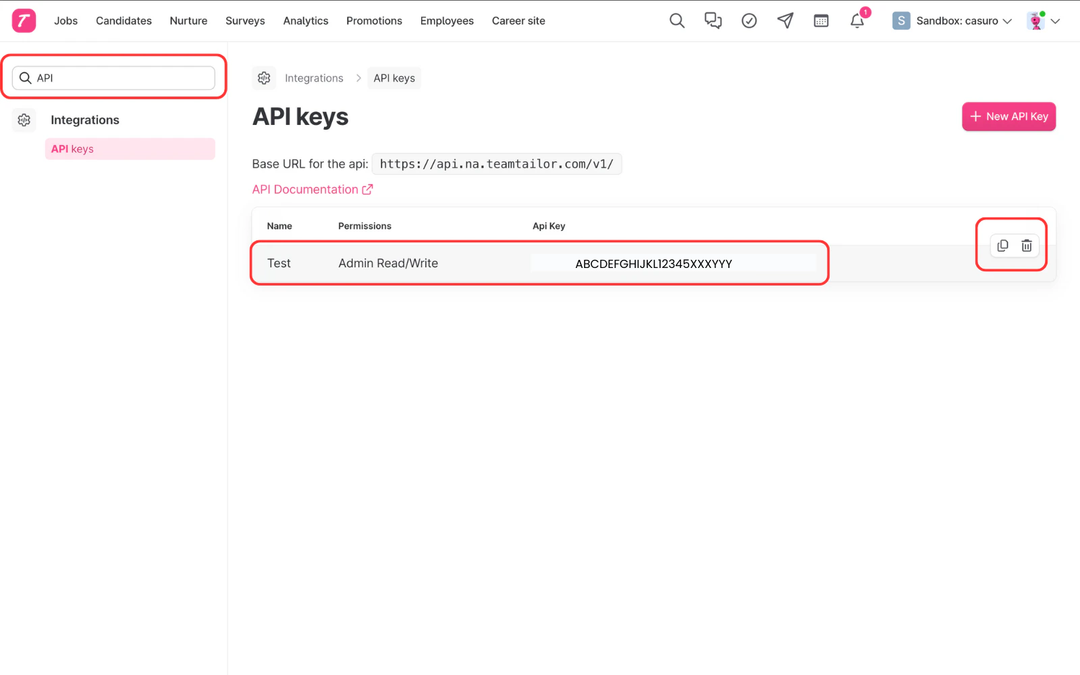Click the Permissions column header
This screenshot has width=1080, height=675.
pos(364,226)
